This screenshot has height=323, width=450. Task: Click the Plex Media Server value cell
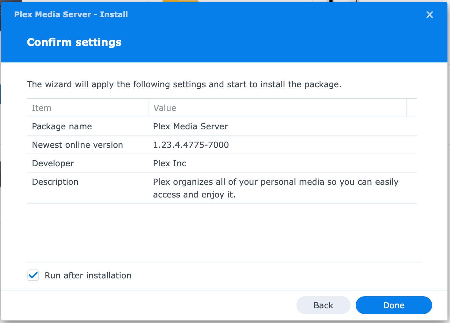[190, 126]
